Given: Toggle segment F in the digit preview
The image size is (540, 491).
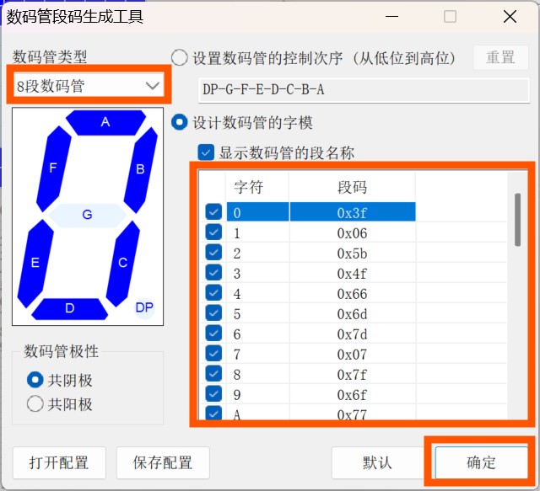Looking at the screenshot, I should [54, 168].
